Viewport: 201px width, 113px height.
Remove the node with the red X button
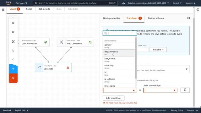[x=13, y=78]
